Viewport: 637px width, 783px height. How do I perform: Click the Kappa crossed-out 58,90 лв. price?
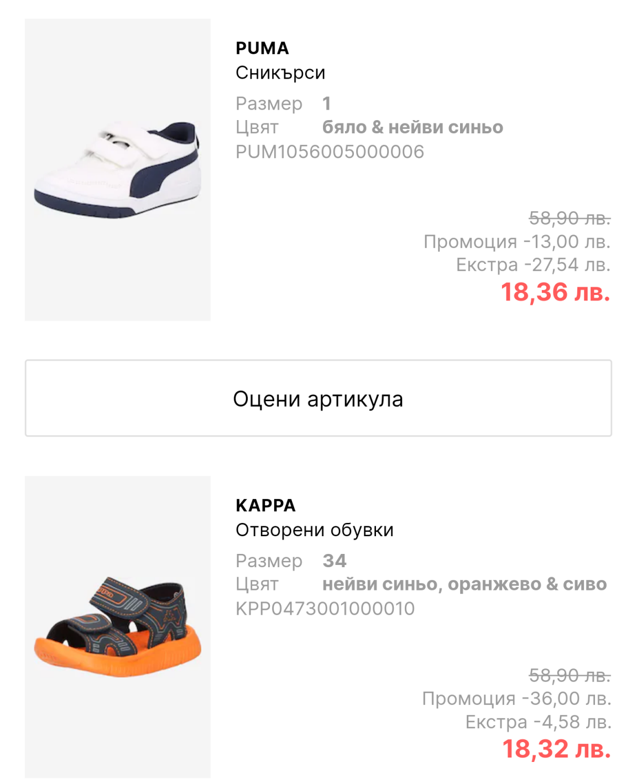click(x=570, y=675)
